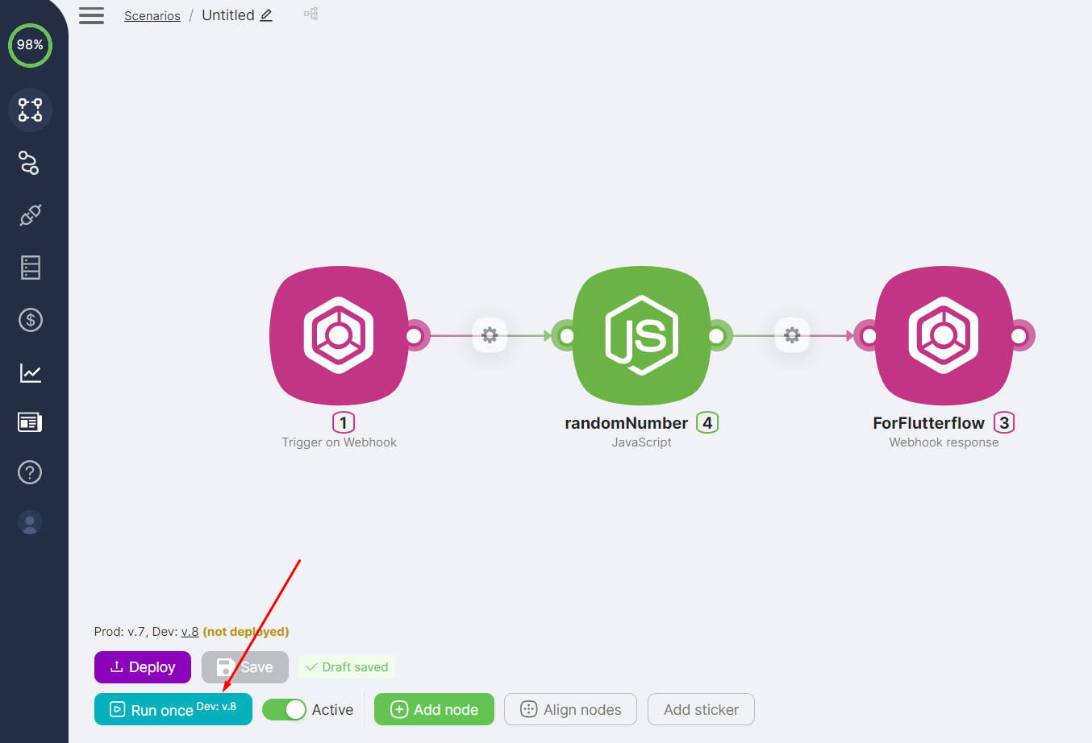
Task: Open the database storage icon in sidebar
Action: pos(30,268)
